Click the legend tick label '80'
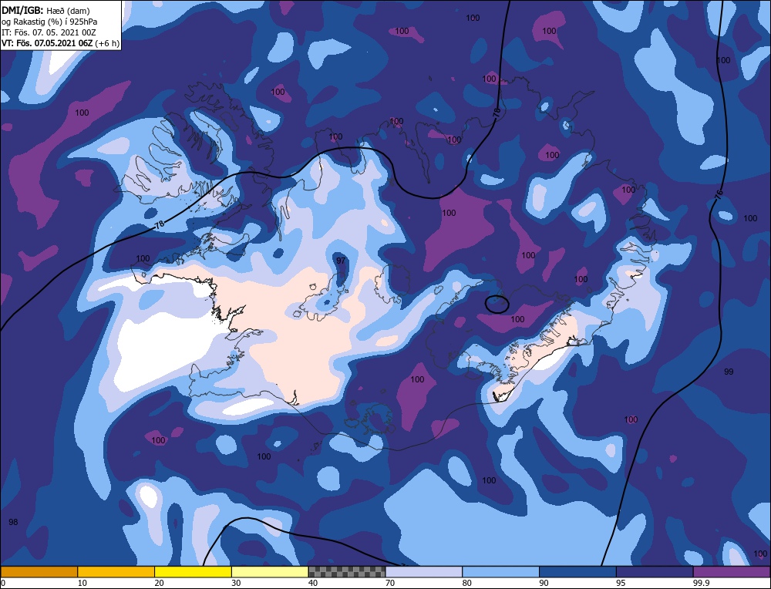The height and width of the screenshot is (589, 771). (467, 583)
